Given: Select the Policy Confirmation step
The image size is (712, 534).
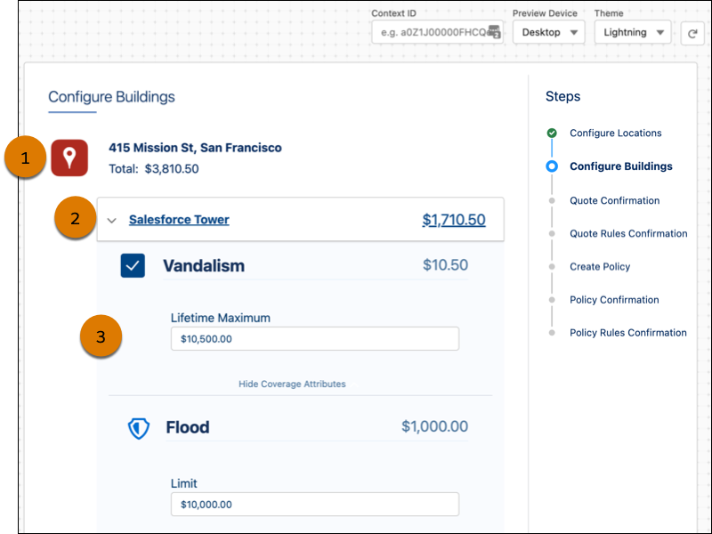Looking at the screenshot, I should 614,300.
